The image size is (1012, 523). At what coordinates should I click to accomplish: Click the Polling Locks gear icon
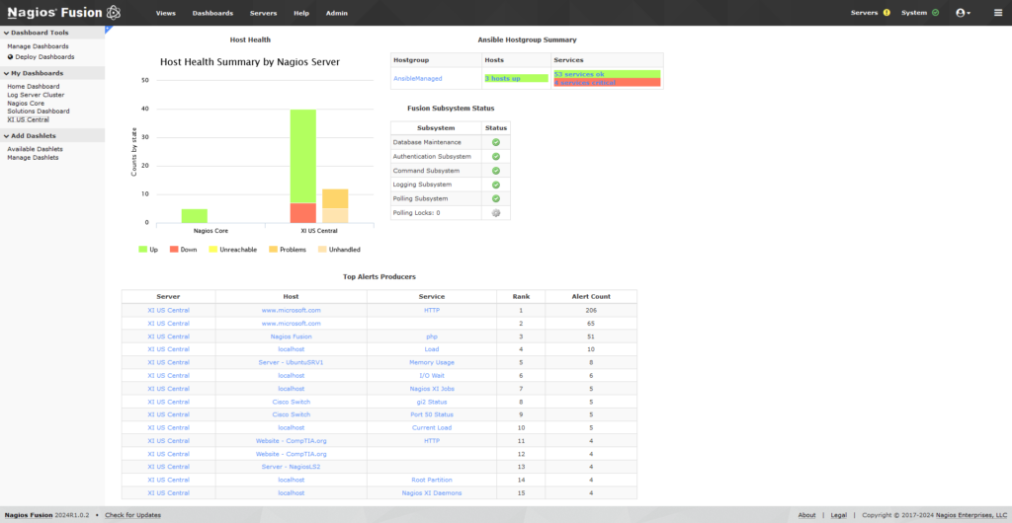(x=496, y=212)
